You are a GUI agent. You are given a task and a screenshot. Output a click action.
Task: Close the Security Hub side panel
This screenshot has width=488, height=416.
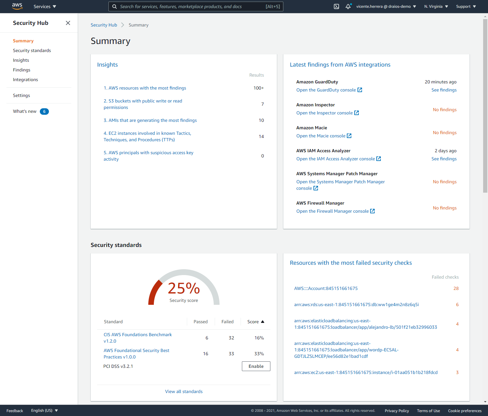68,23
